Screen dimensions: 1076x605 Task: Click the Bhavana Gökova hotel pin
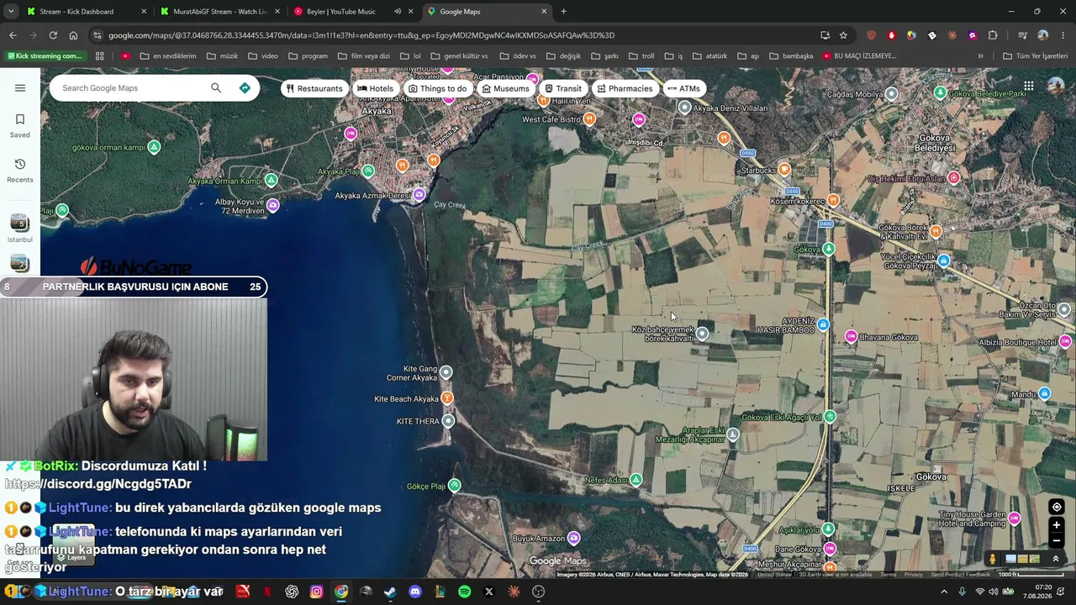[x=851, y=337]
